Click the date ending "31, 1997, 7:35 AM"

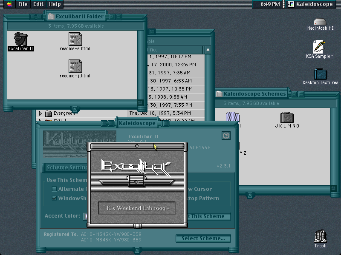tap(170, 73)
